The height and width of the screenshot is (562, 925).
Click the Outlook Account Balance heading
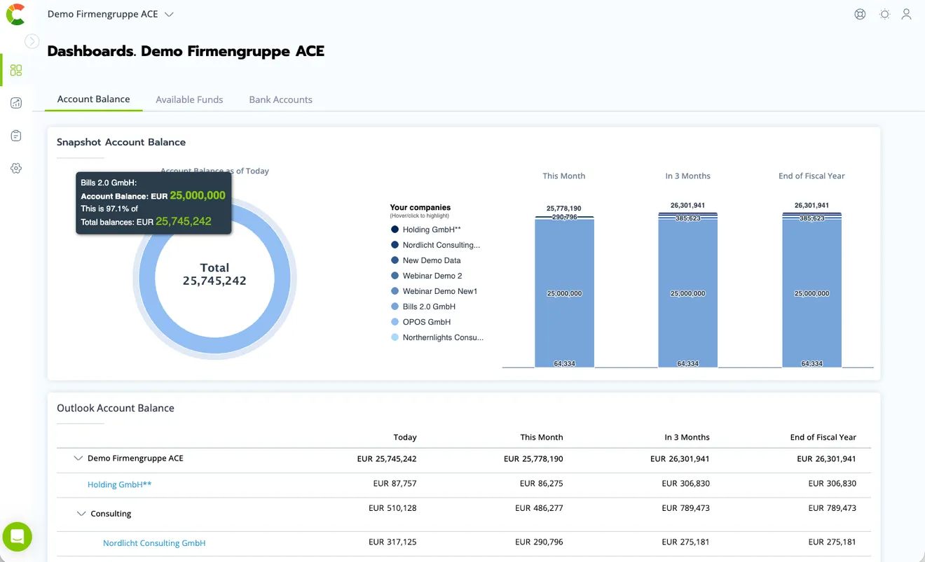116,408
